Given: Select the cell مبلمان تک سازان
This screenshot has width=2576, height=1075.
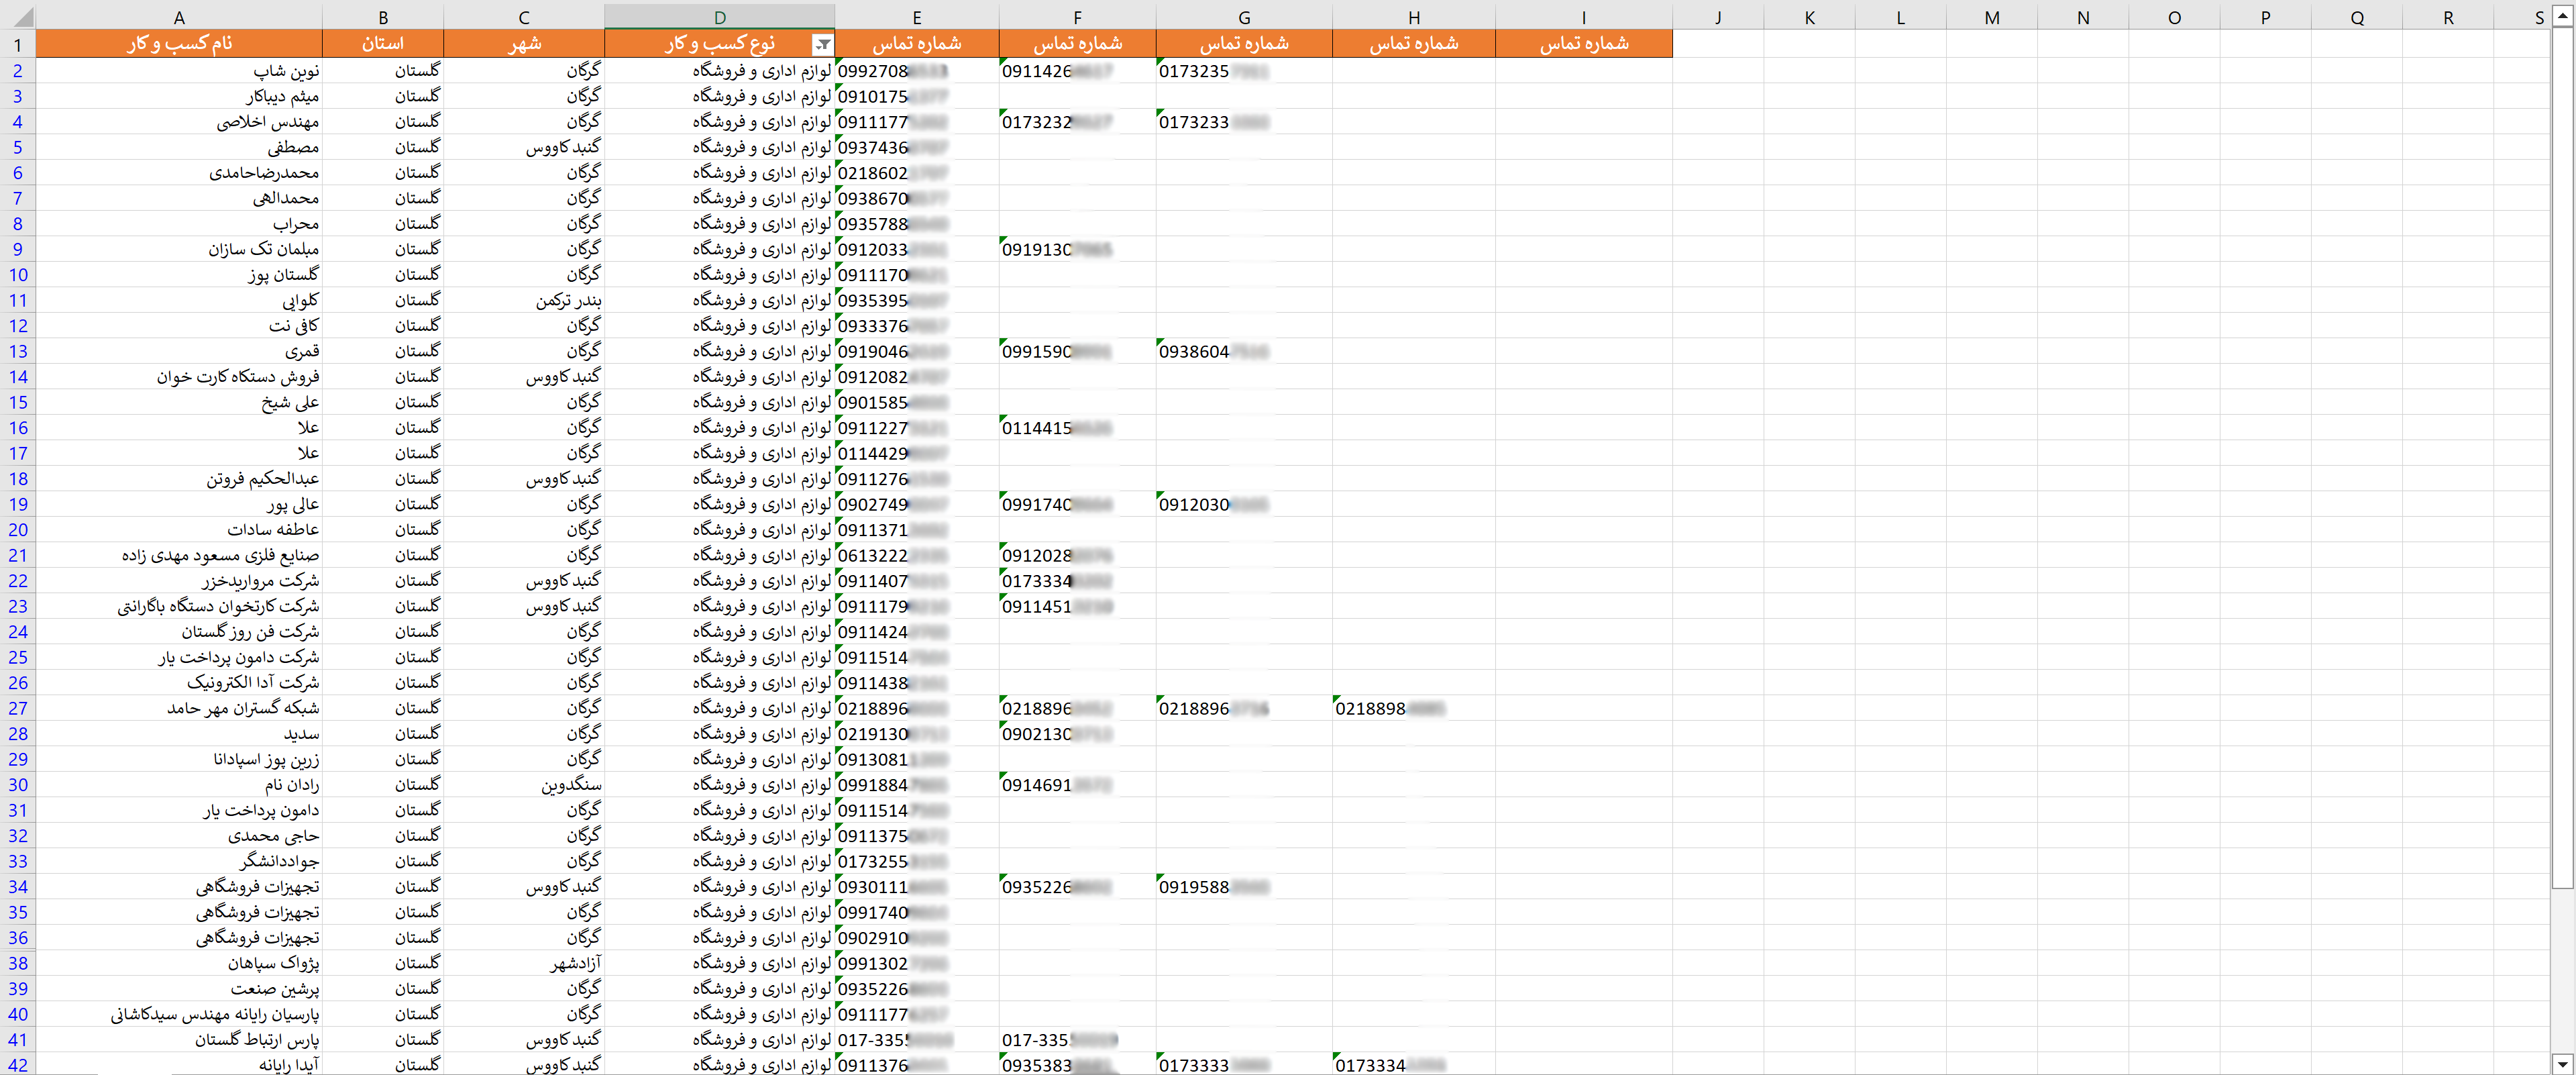Looking at the screenshot, I should click(x=179, y=249).
